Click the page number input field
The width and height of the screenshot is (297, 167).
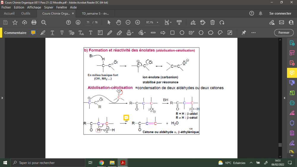(88, 23)
